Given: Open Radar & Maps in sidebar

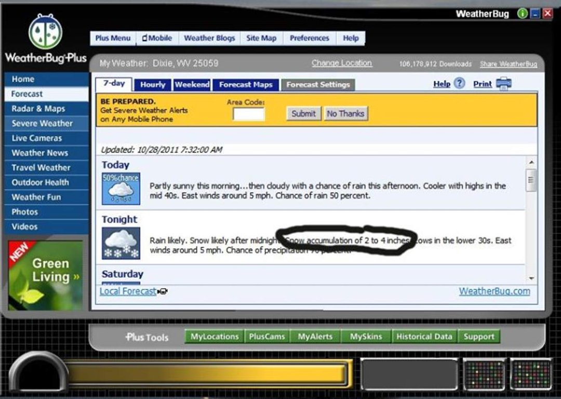Looking at the screenshot, I should (47, 109).
